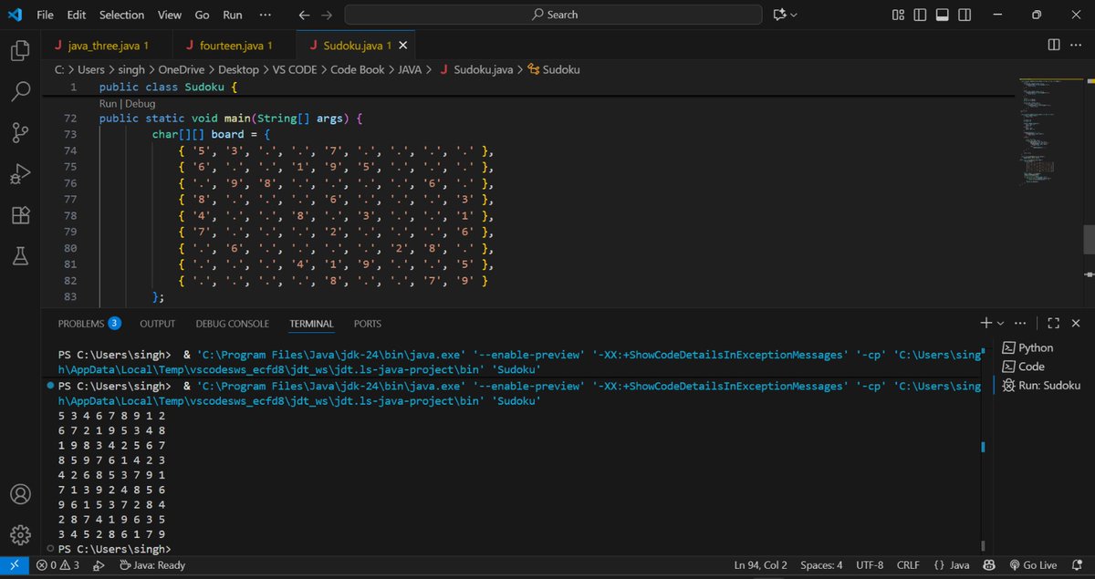Switch to the DEBUG CONSOLE tab
Viewport: 1095px width, 579px height.
232,324
